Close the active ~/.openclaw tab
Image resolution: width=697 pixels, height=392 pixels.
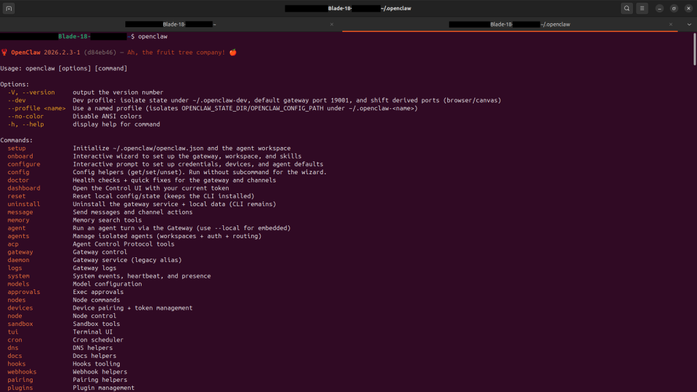[x=673, y=24]
